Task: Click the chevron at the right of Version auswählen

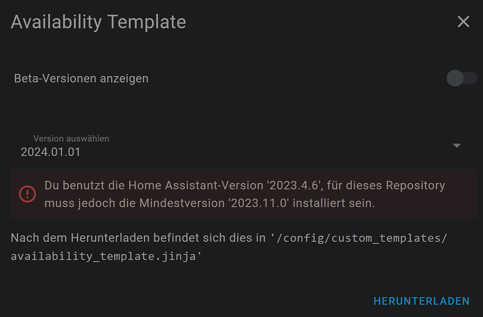Action: coord(456,145)
